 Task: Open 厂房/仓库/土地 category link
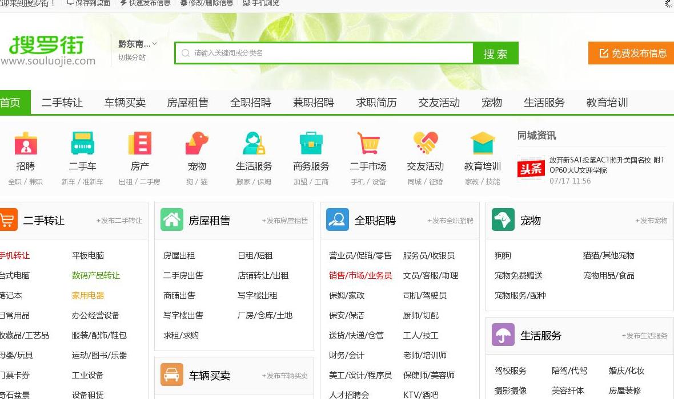click(x=265, y=315)
